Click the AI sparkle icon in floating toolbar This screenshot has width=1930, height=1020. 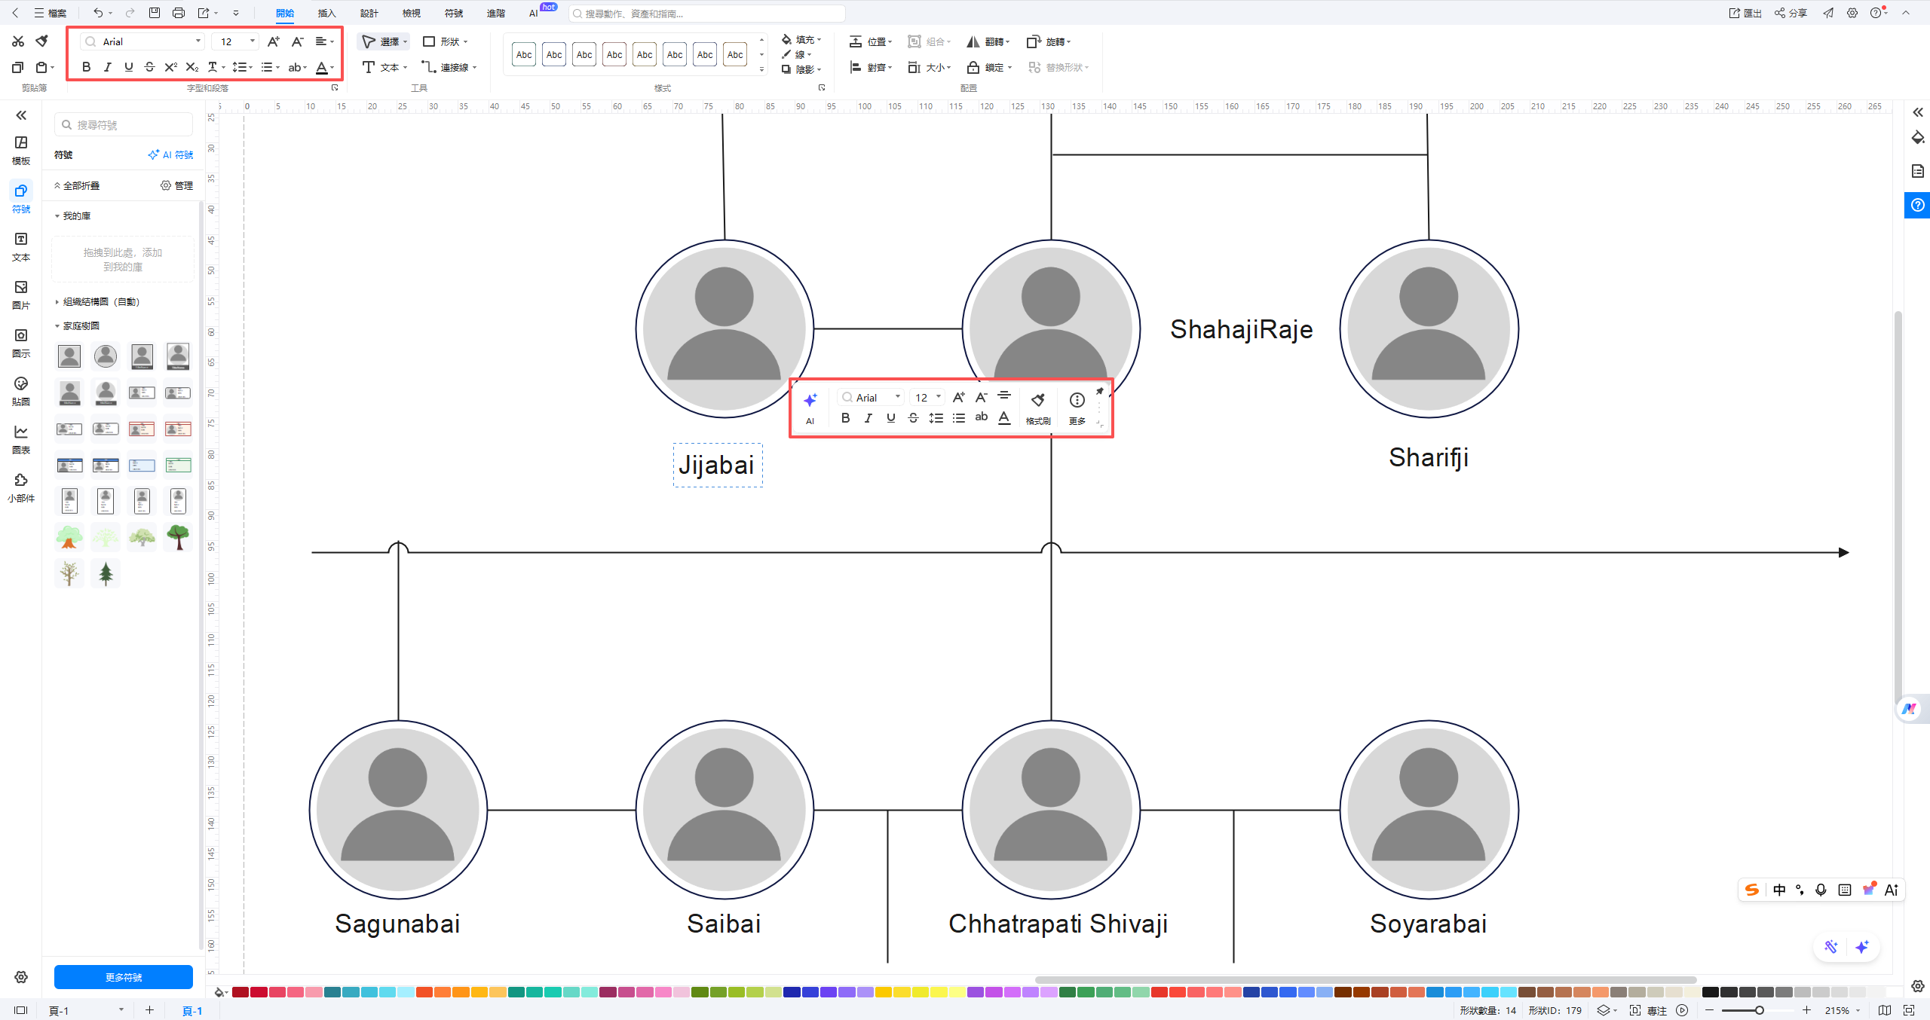tap(810, 400)
